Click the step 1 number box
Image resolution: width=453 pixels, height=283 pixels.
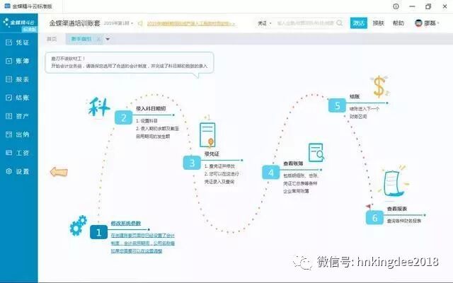(98, 232)
